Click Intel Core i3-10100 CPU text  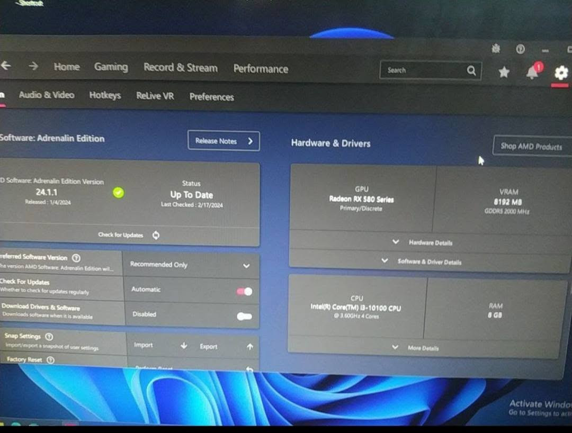pyautogui.click(x=356, y=308)
